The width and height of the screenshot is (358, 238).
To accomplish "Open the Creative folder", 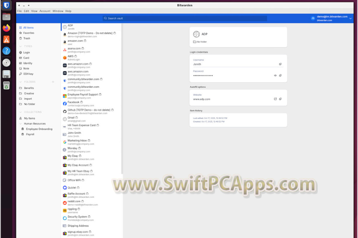I will (26, 93).
